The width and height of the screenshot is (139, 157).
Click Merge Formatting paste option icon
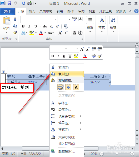[x=68, y=87]
